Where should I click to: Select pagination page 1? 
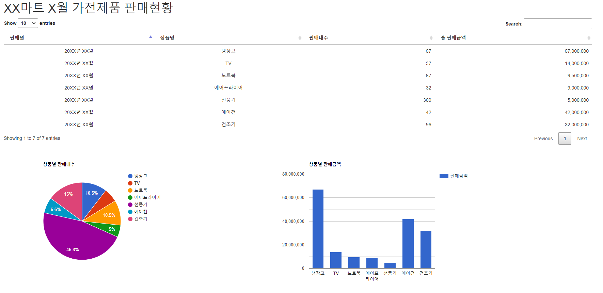(565, 139)
